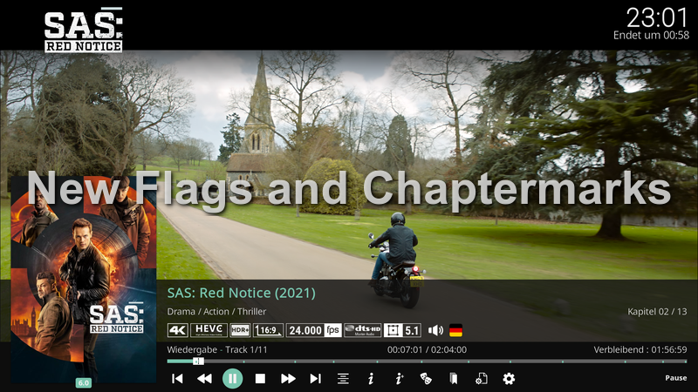
Task: Click the elapsed time '00:07:01 / 02:04:00'
Action: pos(427,350)
